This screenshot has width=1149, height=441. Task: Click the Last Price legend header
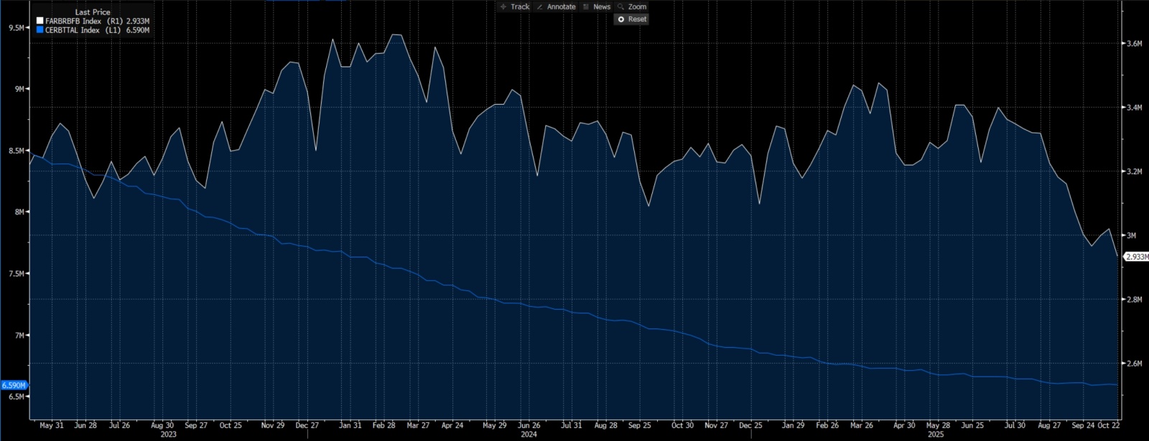[x=93, y=12]
